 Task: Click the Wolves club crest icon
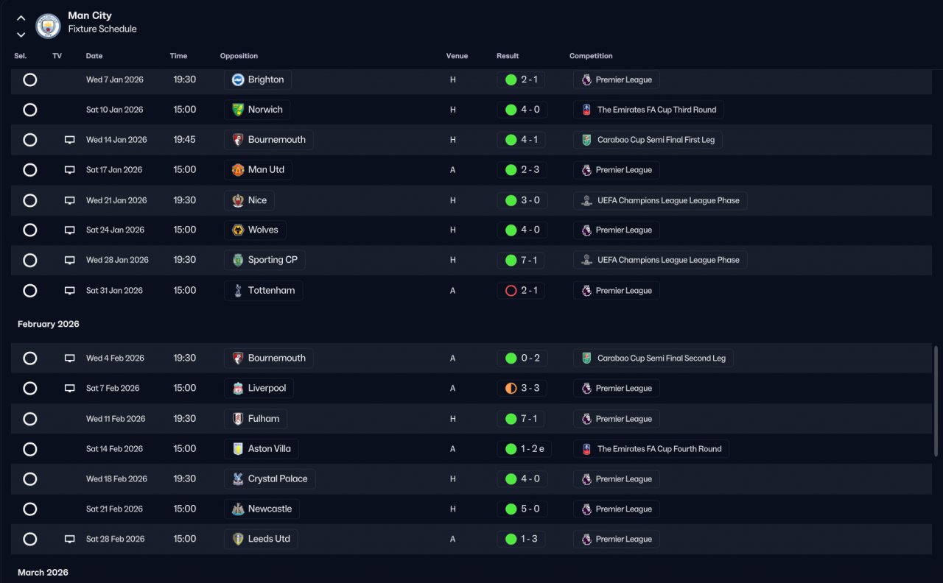[x=238, y=230]
